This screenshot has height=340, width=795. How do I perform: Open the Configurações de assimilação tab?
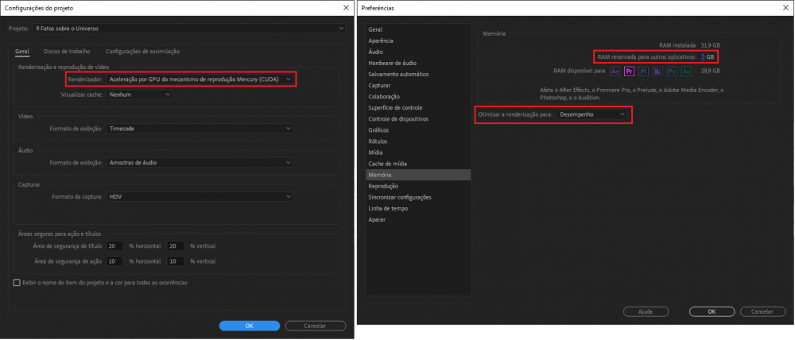[x=142, y=52]
